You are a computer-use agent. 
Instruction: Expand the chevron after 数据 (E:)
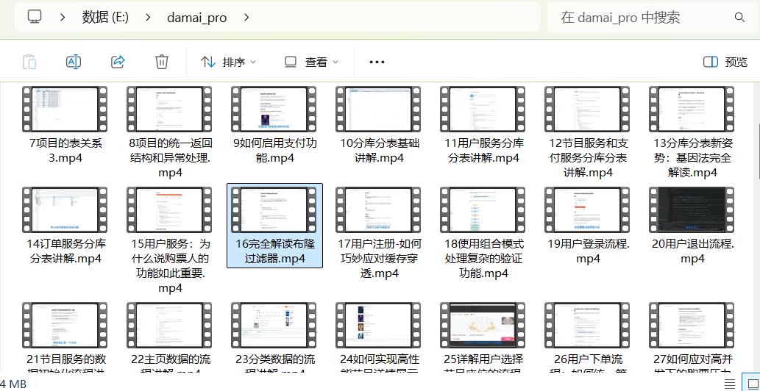point(149,18)
